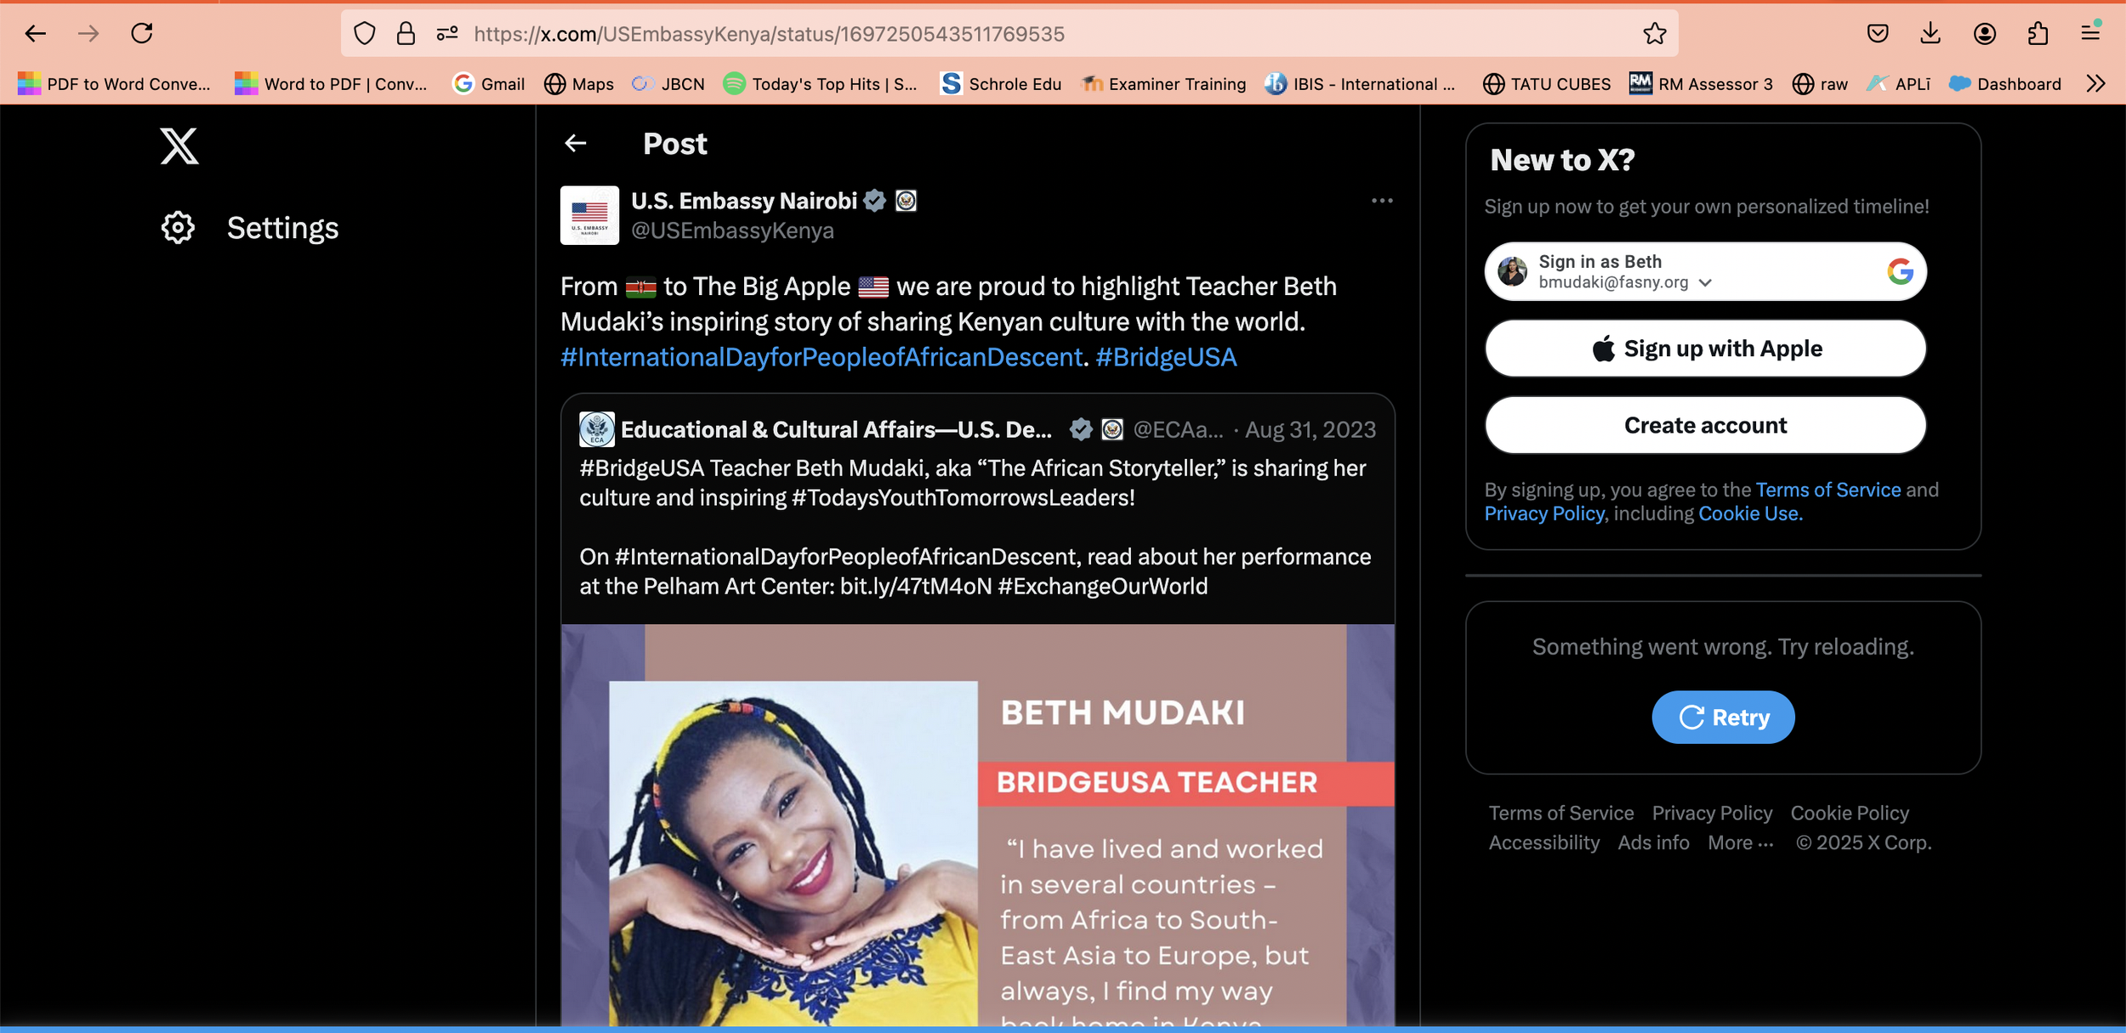Screen dimensions: 2126x1033
Task: Click Retry button
Action: pos(1723,718)
